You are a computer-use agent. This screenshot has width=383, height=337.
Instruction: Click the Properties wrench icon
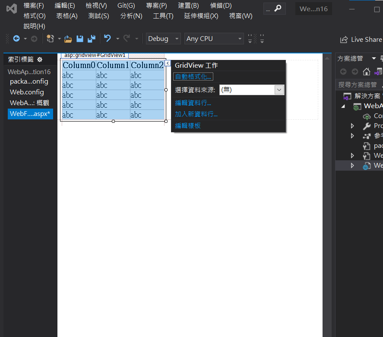pos(367,126)
